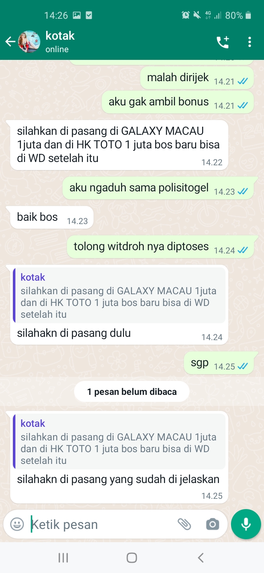Tap the back arrow to leave the chat
264x573 pixels.
(x=10, y=42)
